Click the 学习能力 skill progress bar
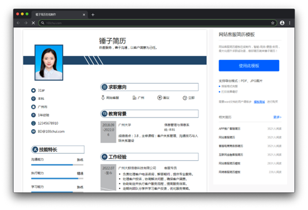Image resolution: width=308 pixels, height=210 pixels. pos(57,192)
